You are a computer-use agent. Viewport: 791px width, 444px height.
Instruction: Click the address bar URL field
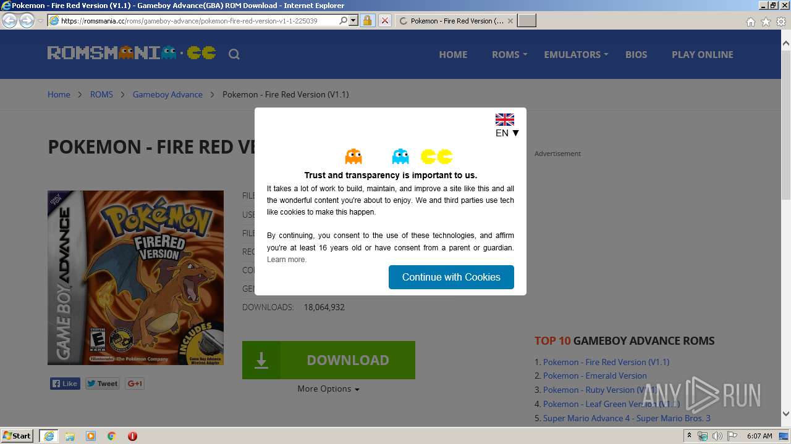click(198, 20)
